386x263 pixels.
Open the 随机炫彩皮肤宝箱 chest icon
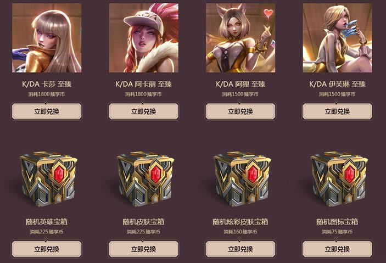242,179
